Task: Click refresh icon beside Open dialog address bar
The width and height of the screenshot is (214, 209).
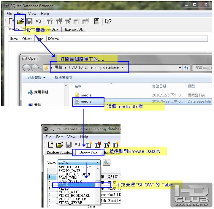Action: pyautogui.click(x=186, y=68)
